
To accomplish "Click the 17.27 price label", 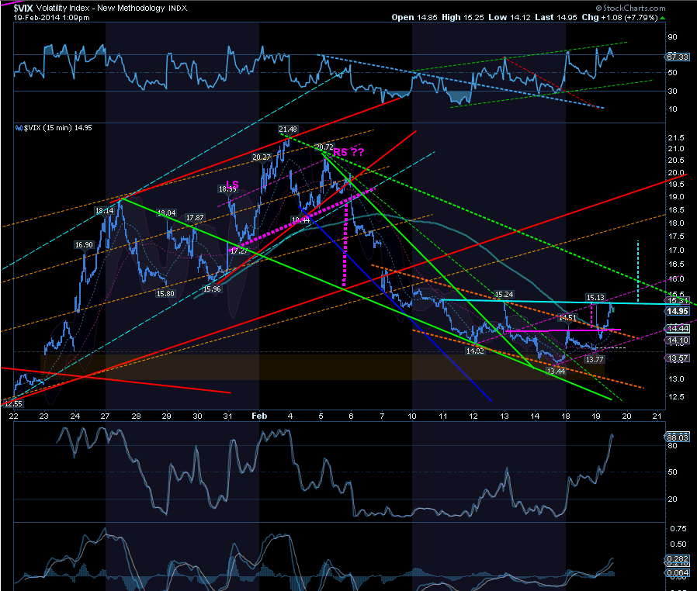I will tap(239, 251).
